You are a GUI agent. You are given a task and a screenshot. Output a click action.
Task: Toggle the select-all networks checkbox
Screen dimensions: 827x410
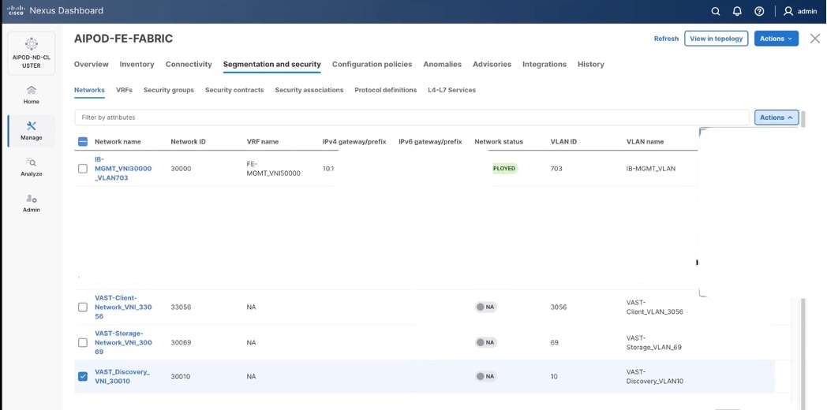[x=83, y=141]
